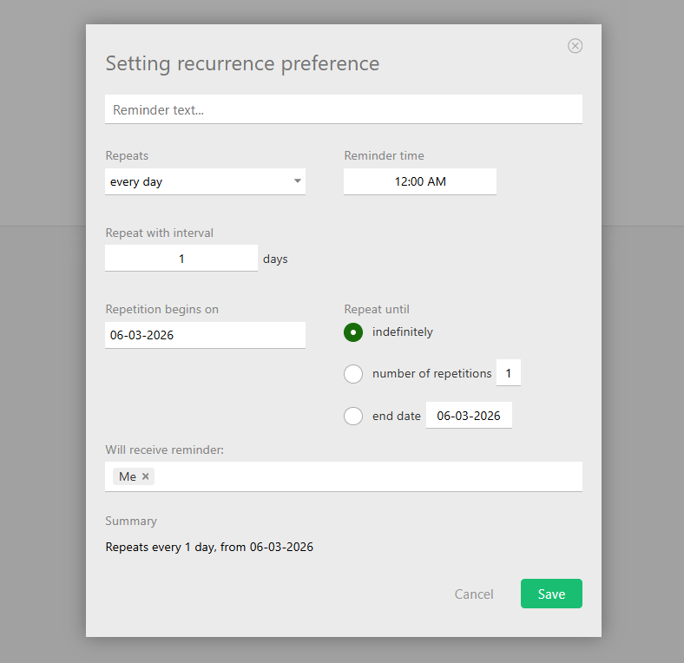Click empty area of recipients field
The width and height of the screenshot is (684, 663).
coord(365,476)
